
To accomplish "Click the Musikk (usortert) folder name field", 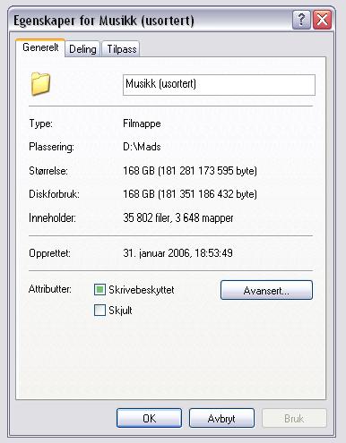I will (219, 85).
